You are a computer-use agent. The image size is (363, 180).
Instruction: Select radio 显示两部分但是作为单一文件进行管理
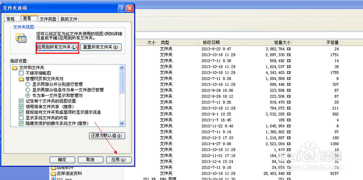click(28, 90)
